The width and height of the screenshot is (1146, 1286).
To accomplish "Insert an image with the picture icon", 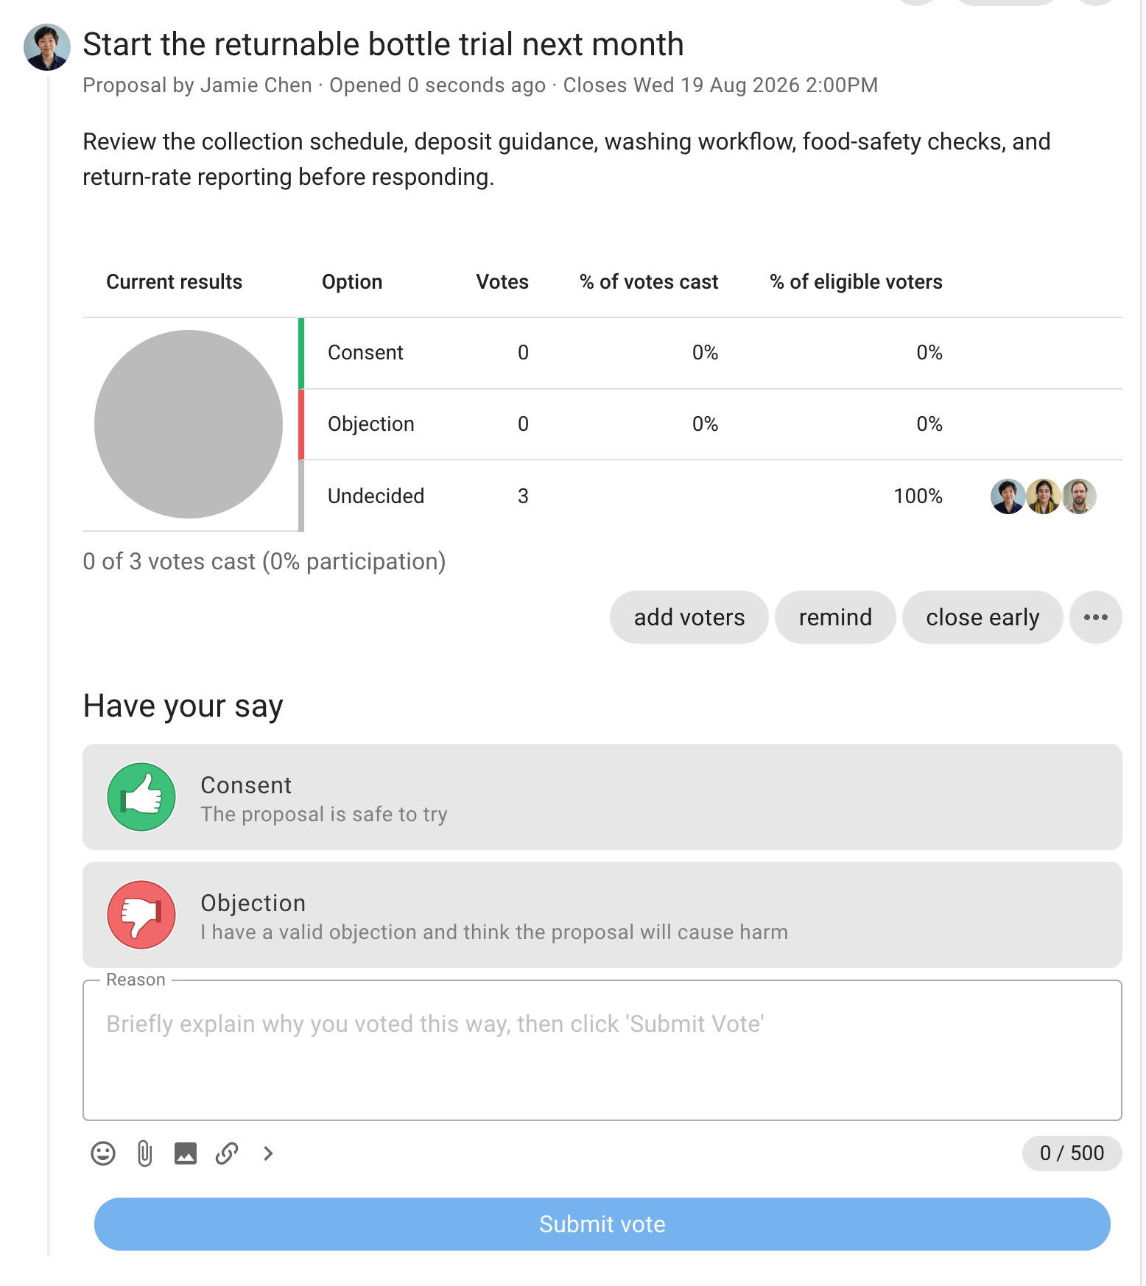I will click(x=186, y=1153).
